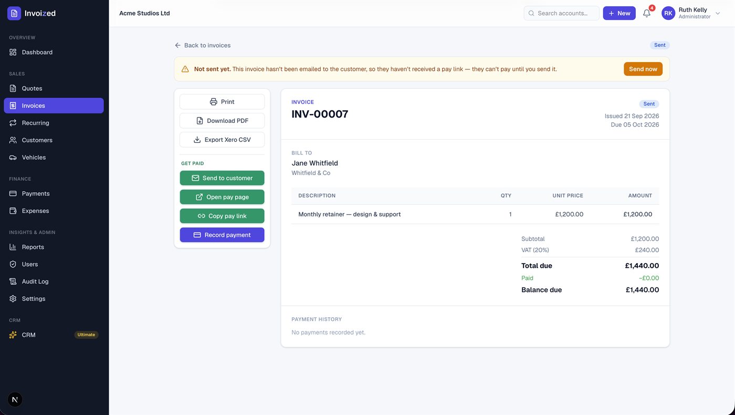Click the search magnifier icon
The height and width of the screenshot is (415, 735).
[x=531, y=13]
